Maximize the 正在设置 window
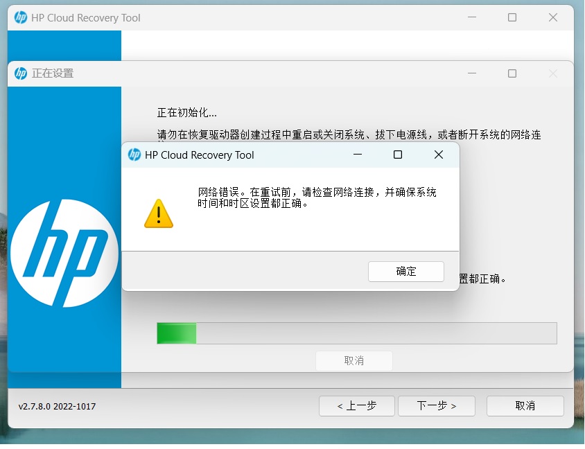 click(512, 73)
